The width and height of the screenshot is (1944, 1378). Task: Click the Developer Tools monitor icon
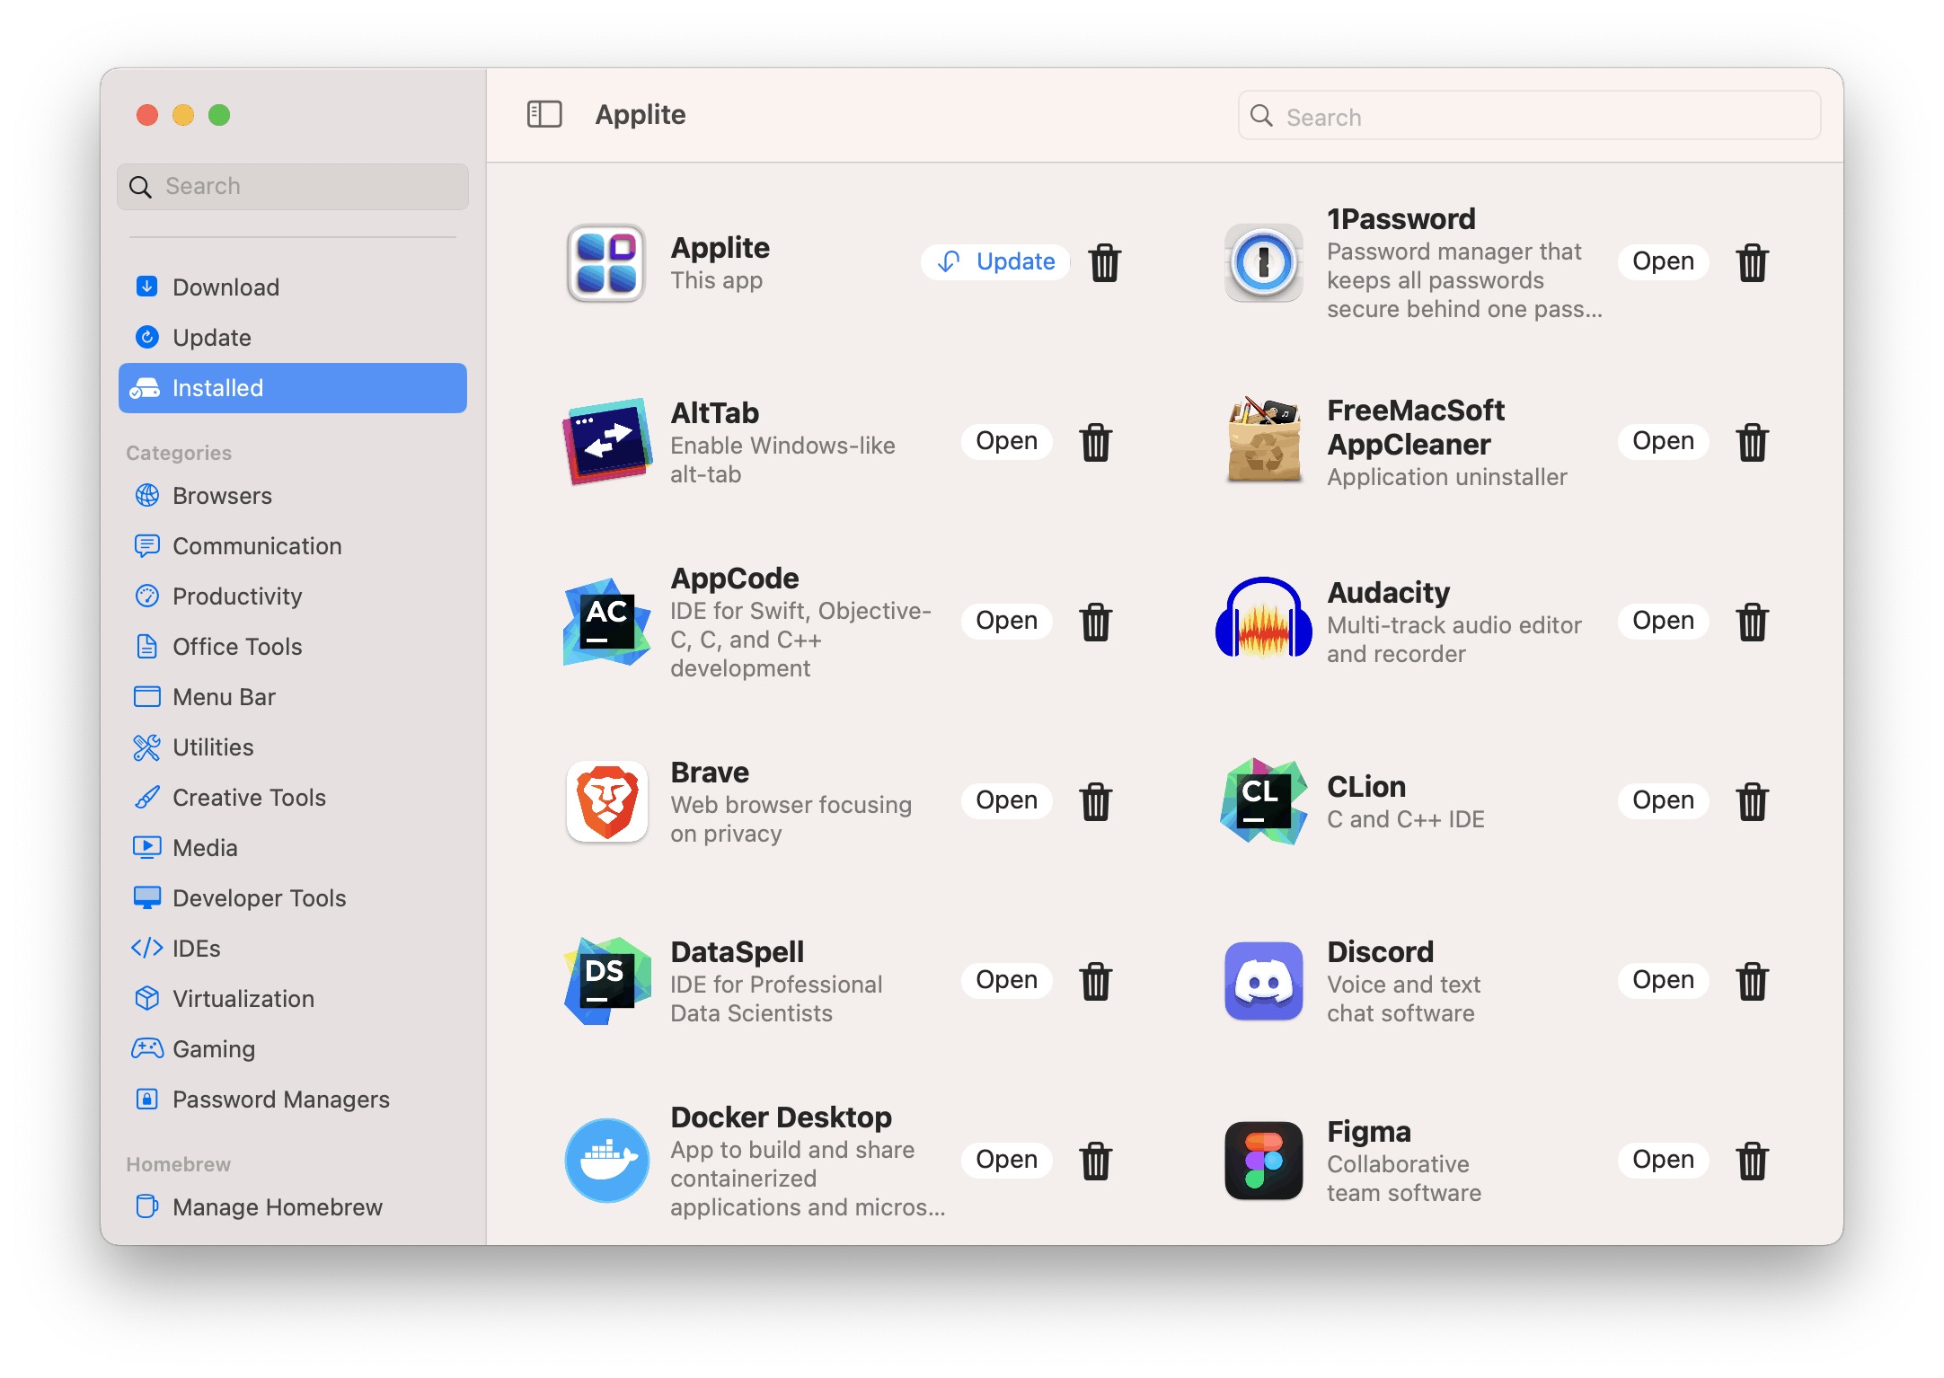(147, 897)
